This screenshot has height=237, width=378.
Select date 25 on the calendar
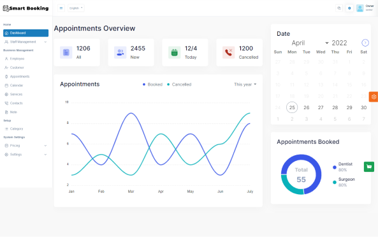click(292, 107)
